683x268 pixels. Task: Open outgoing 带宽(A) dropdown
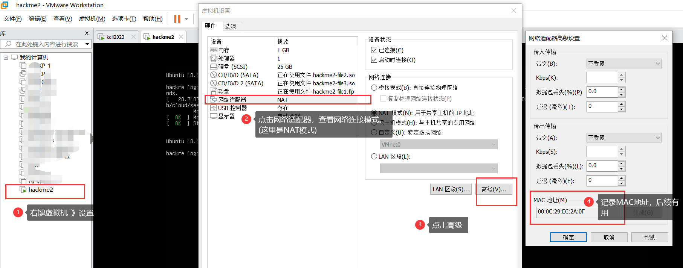point(624,138)
